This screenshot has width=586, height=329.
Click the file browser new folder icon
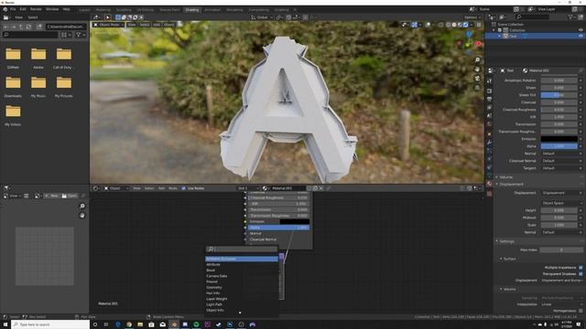coord(38,27)
